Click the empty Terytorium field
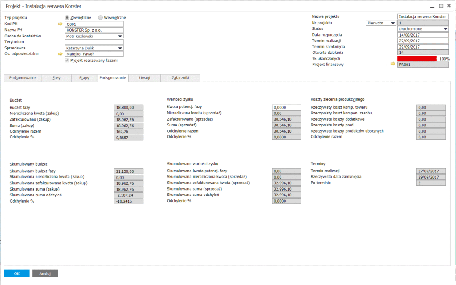This screenshot has width=456, height=285. pyautogui.click(x=94, y=42)
